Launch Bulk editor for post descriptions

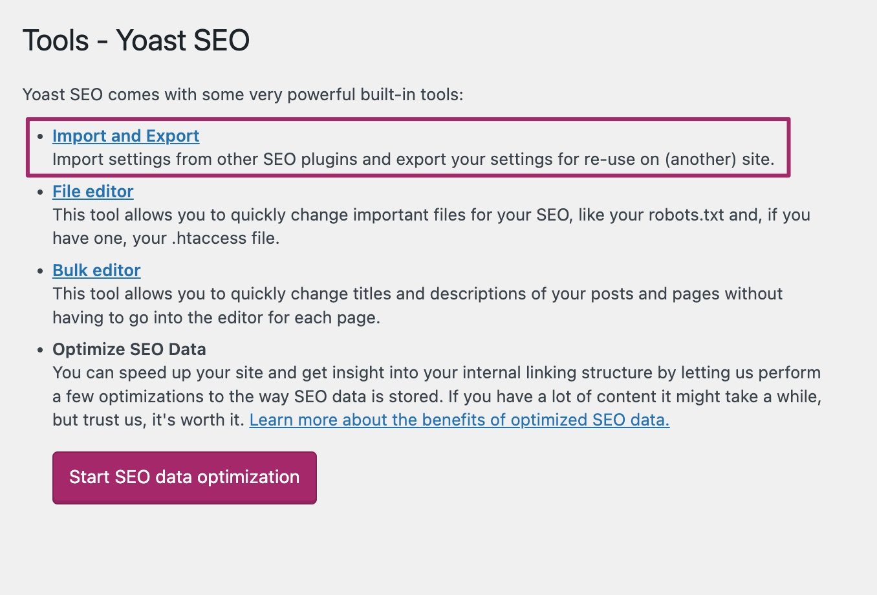point(96,270)
